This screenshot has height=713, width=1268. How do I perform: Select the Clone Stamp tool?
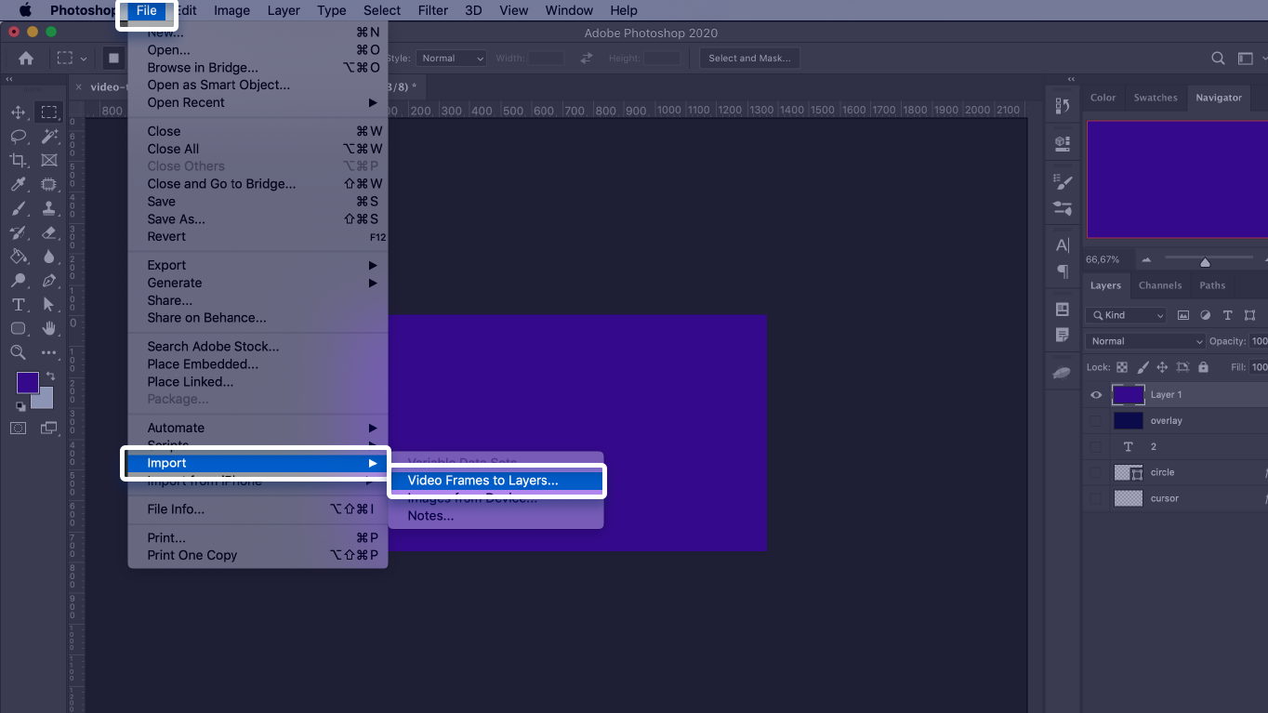coord(48,208)
